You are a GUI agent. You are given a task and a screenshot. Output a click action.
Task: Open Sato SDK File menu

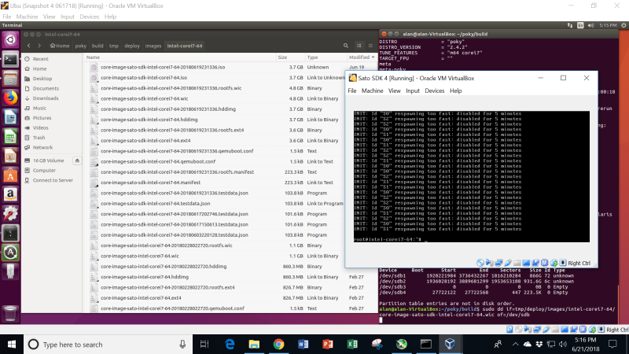(x=351, y=90)
